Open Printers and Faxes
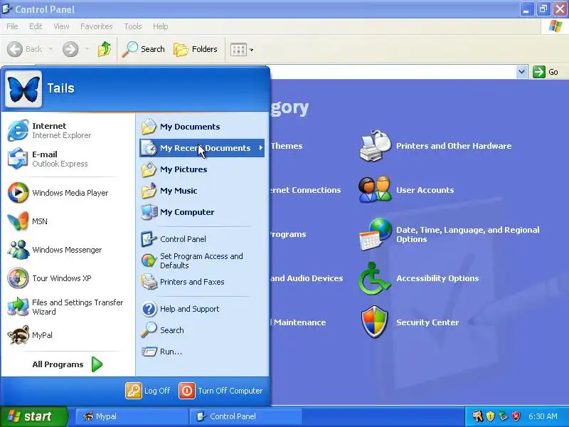 point(202,282)
